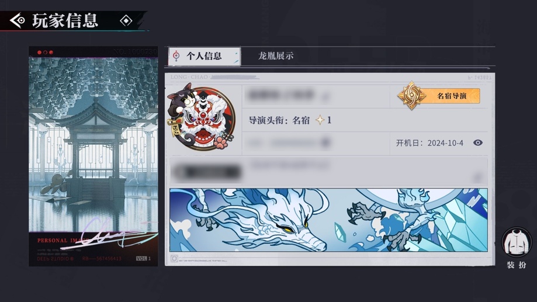Click the diamond icon beside 玩家信息
This screenshot has height=302, width=537.
tap(126, 21)
